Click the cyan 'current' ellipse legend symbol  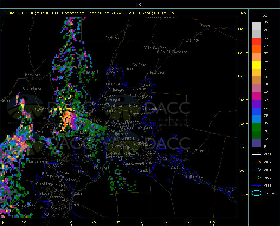[256, 193]
